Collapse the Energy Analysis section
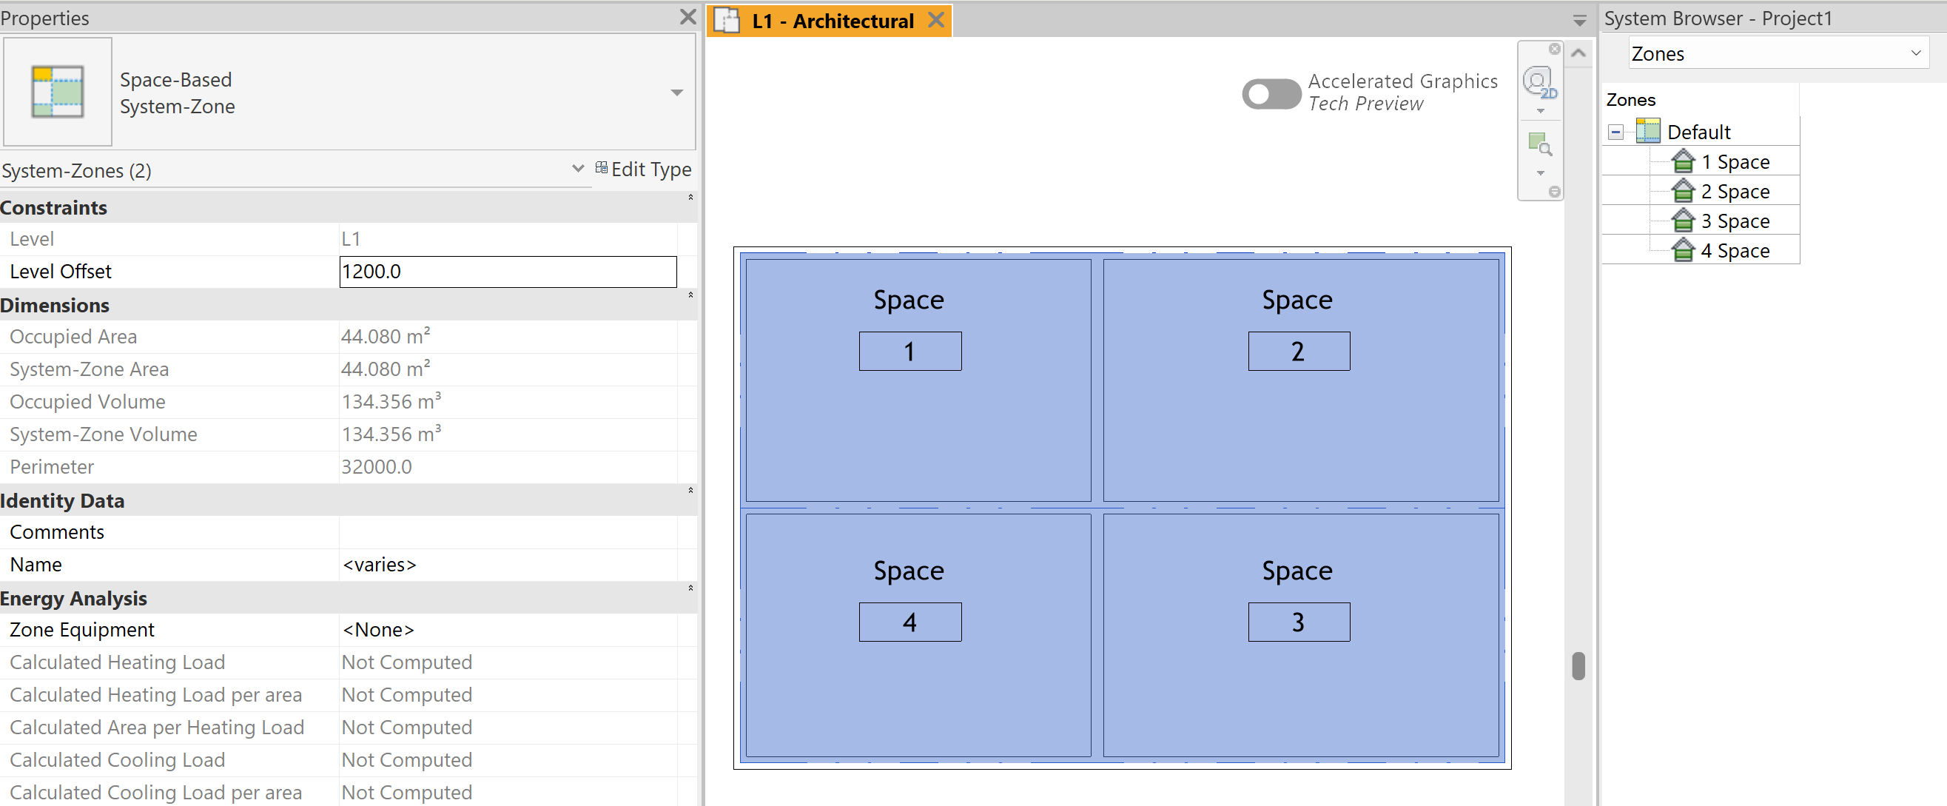 coord(690,588)
